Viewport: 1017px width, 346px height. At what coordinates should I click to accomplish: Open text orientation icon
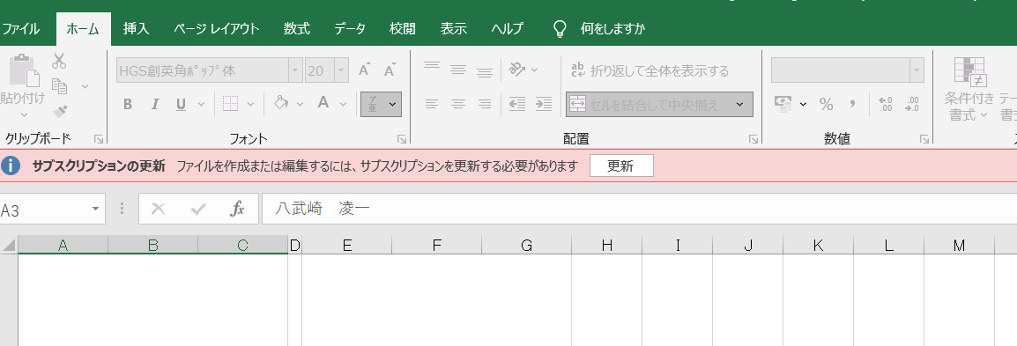517,70
